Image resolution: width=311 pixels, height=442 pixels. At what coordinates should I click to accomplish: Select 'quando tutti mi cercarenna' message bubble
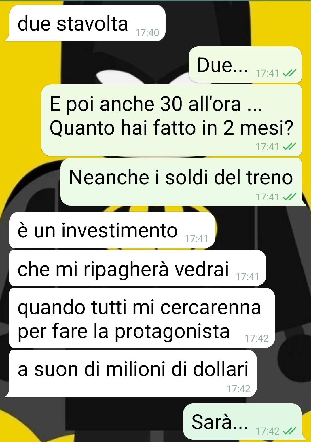pos(142,318)
